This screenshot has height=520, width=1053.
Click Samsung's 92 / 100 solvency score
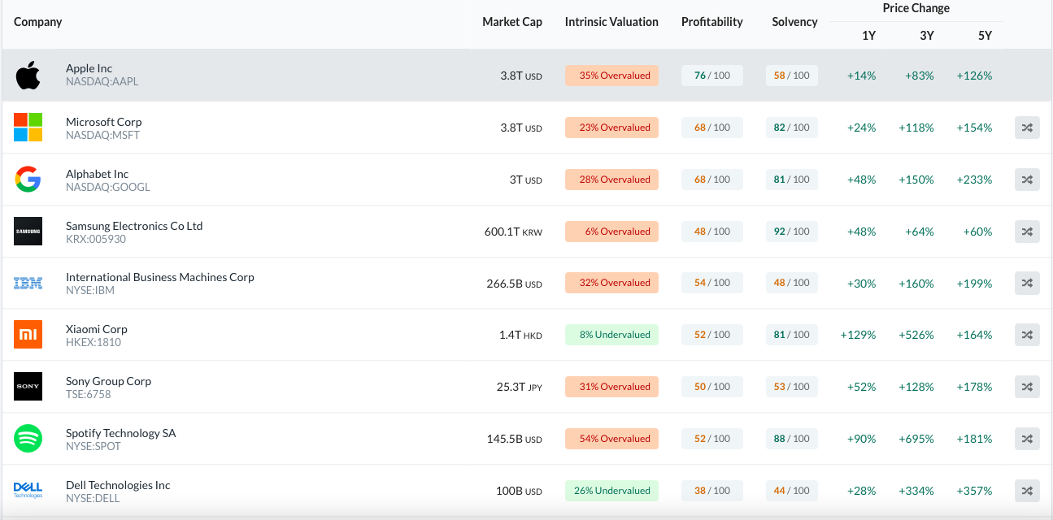791,232
